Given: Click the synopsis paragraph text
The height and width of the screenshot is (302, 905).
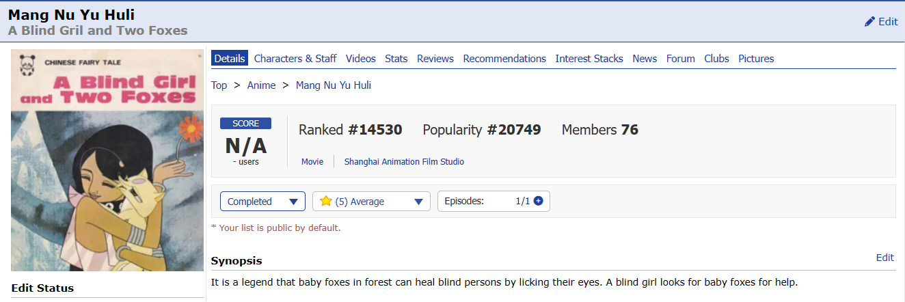Looking at the screenshot, I should coord(504,282).
